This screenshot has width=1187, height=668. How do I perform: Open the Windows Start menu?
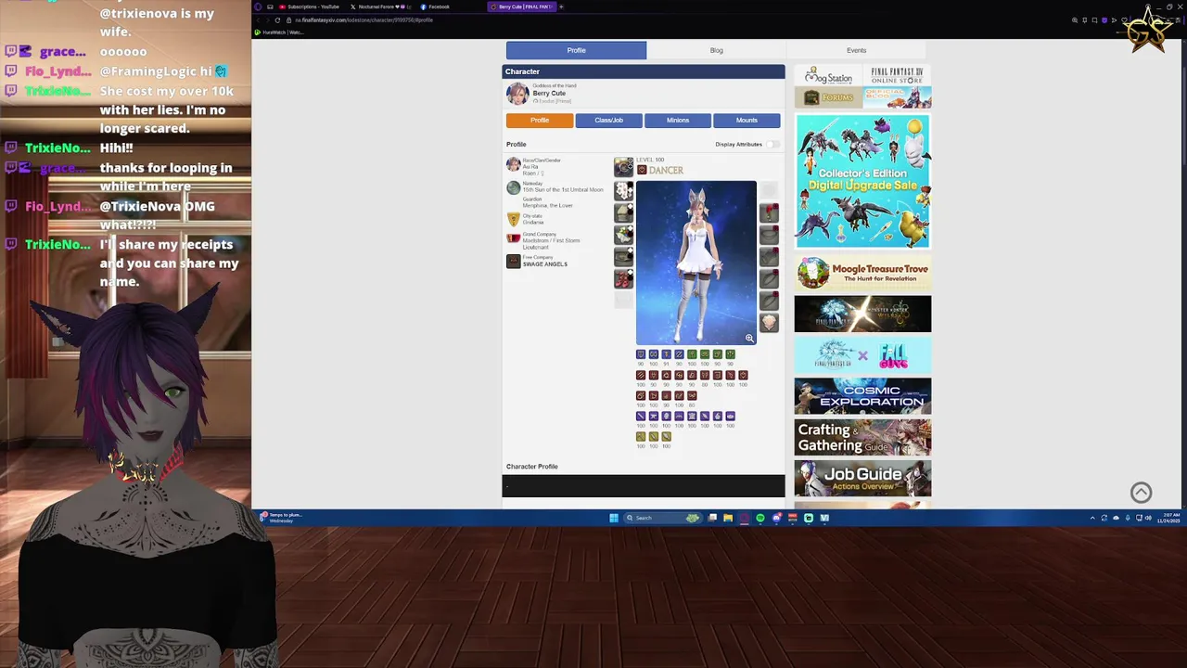click(613, 518)
